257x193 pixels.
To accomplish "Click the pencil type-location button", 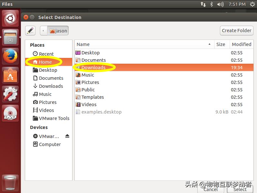I will click(30, 31).
